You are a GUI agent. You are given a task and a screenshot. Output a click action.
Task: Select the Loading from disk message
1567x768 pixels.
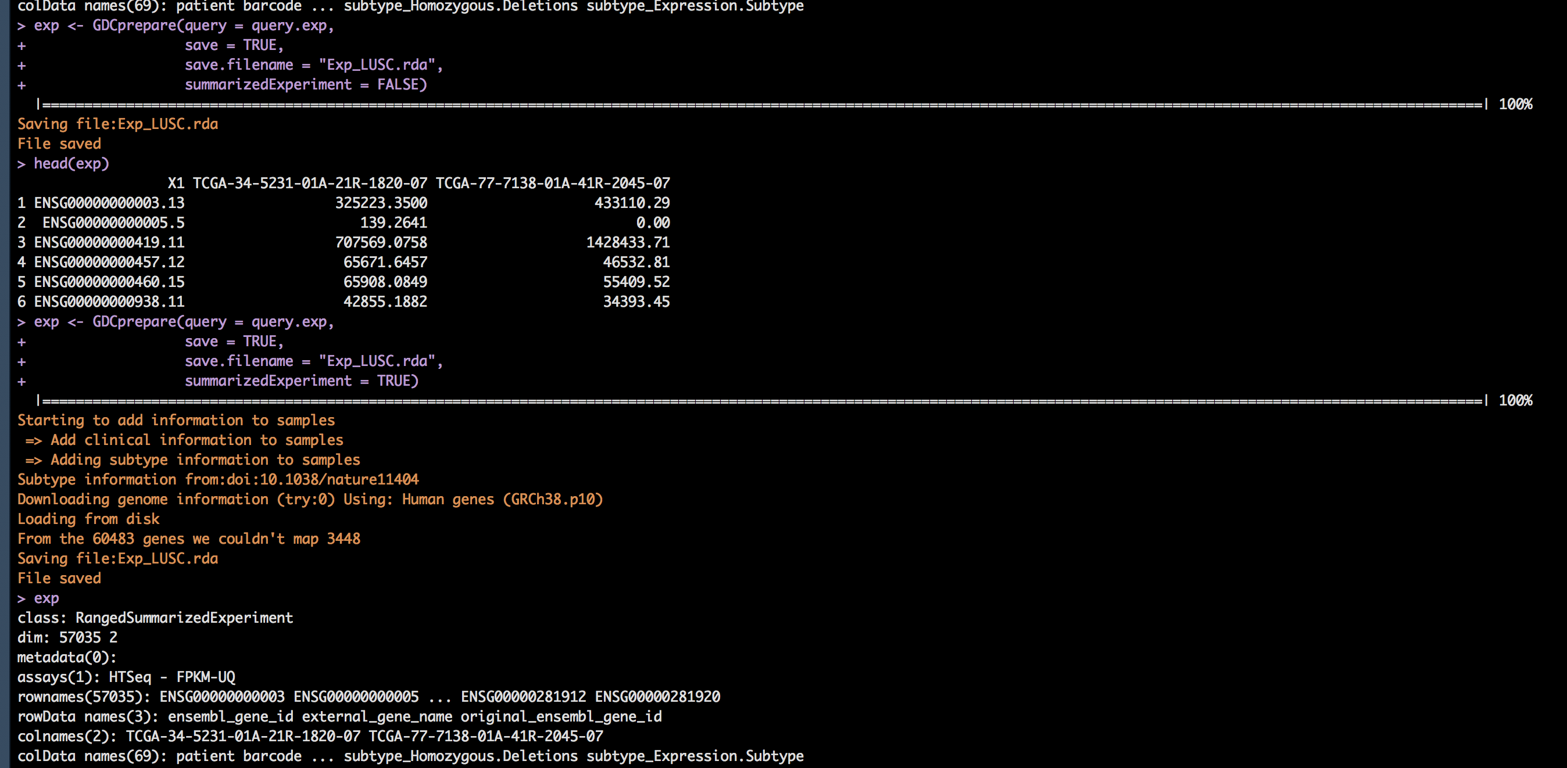tap(88, 519)
